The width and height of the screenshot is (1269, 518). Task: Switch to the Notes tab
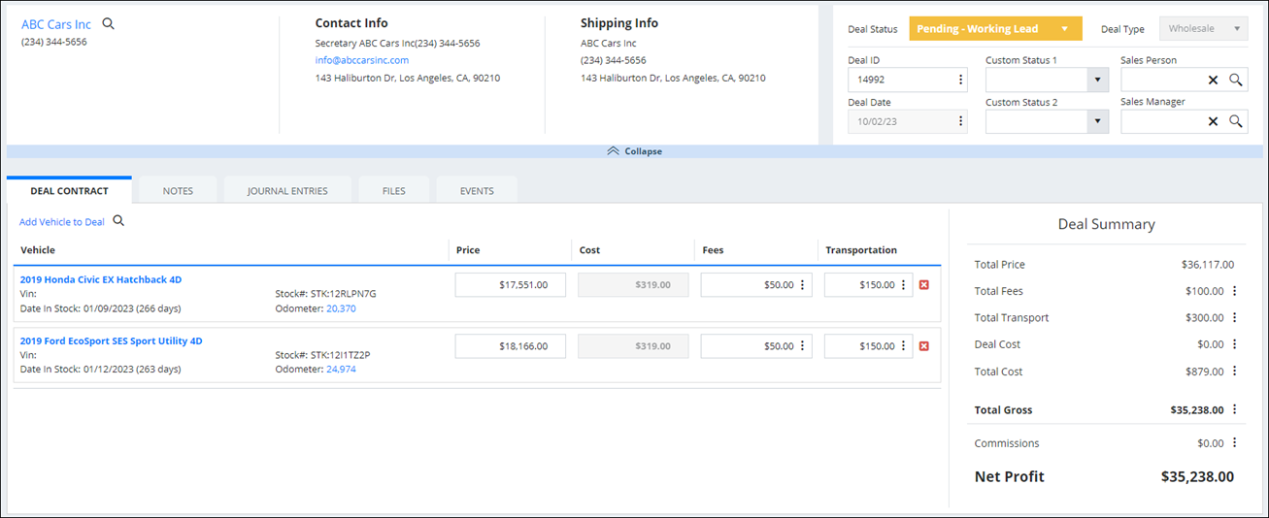click(x=178, y=190)
